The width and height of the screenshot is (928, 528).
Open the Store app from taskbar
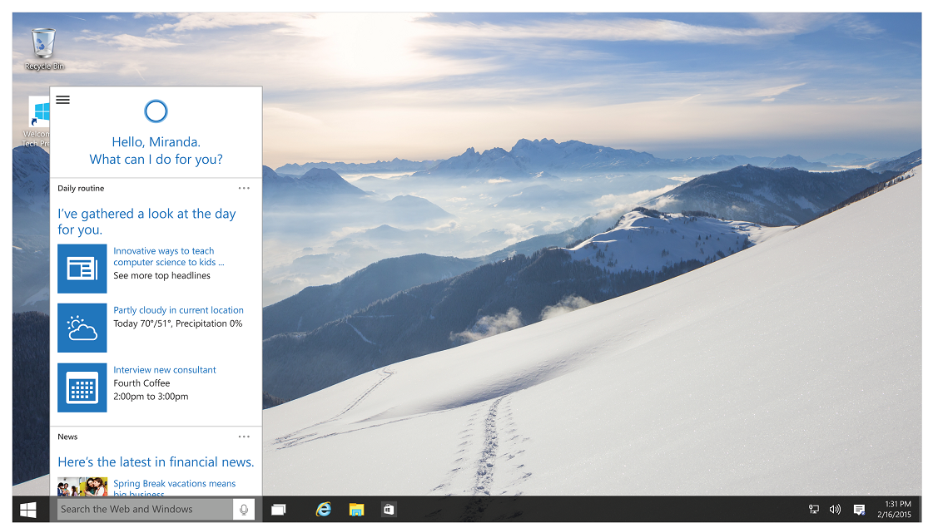click(x=388, y=509)
